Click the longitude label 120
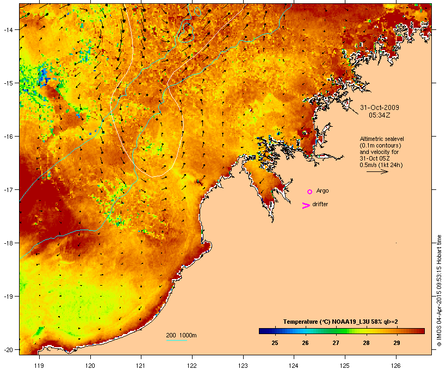The image size is (446, 370). [x=90, y=366]
